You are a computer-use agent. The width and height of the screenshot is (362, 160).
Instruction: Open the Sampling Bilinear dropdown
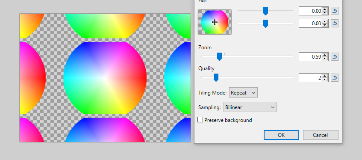coord(250,107)
